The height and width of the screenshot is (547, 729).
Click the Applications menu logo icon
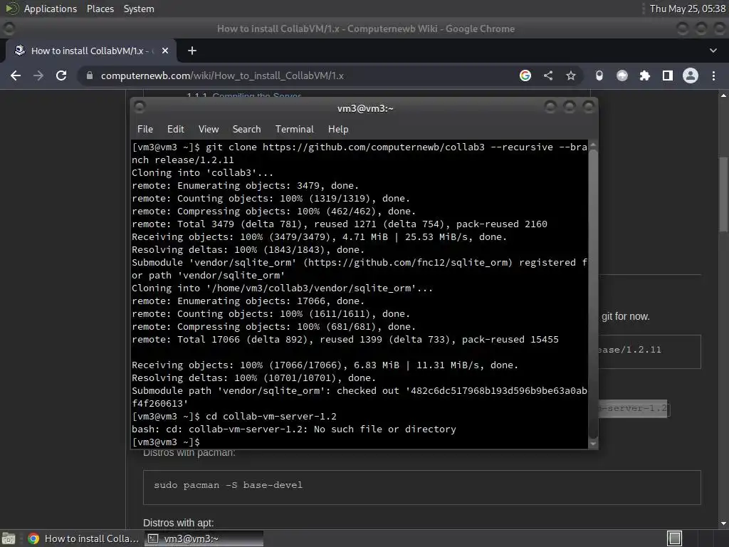[x=11, y=9]
